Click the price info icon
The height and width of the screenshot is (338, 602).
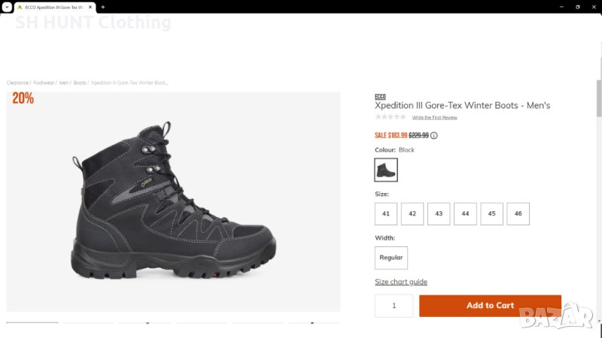pyautogui.click(x=434, y=136)
